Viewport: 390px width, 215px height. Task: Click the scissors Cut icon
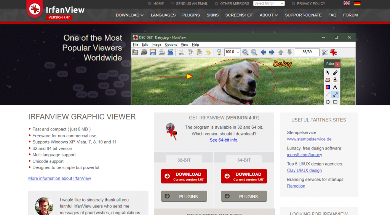[181, 52]
